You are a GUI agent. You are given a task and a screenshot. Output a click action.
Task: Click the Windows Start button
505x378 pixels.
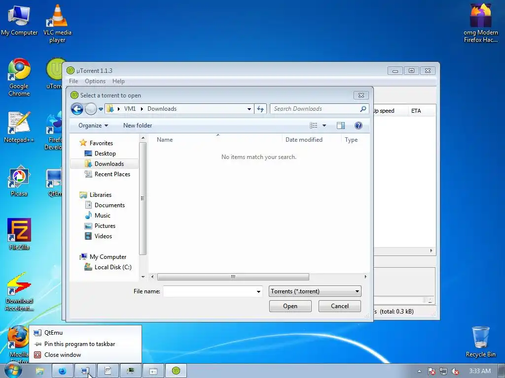(13, 371)
